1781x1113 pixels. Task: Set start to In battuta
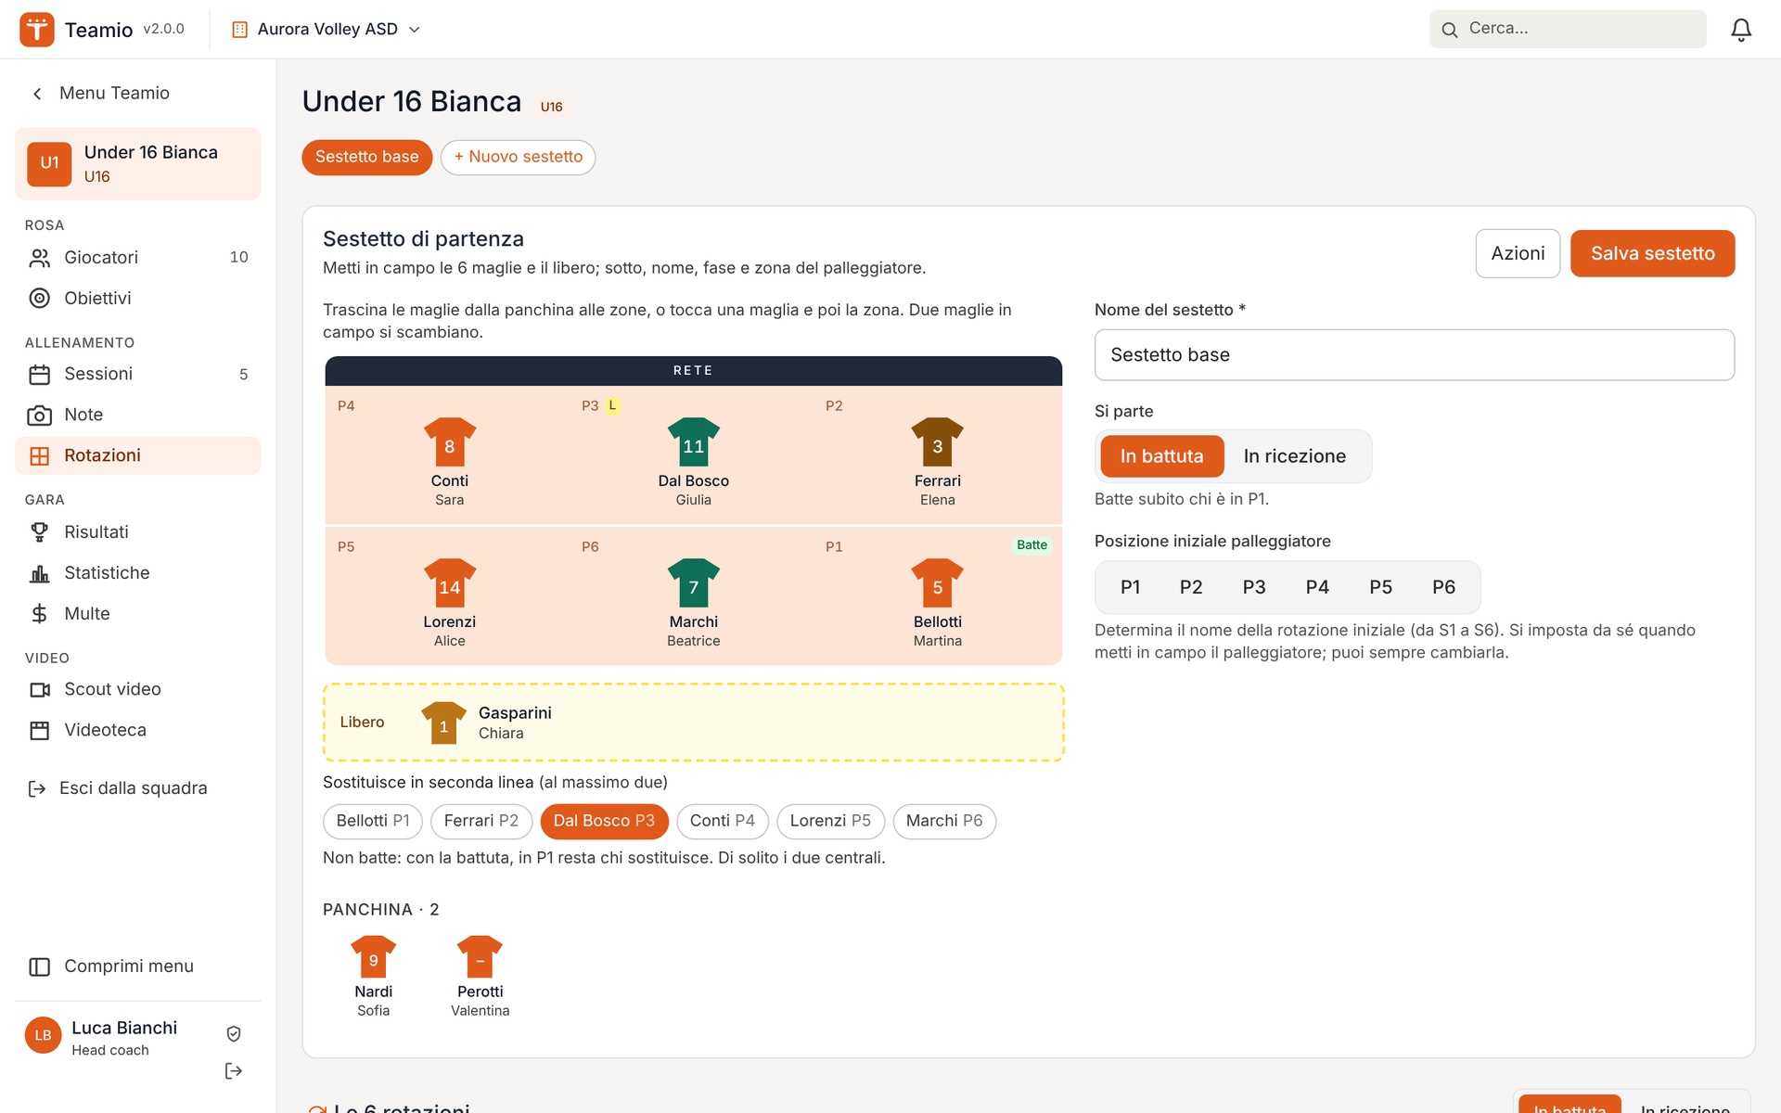pos(1161,456)
